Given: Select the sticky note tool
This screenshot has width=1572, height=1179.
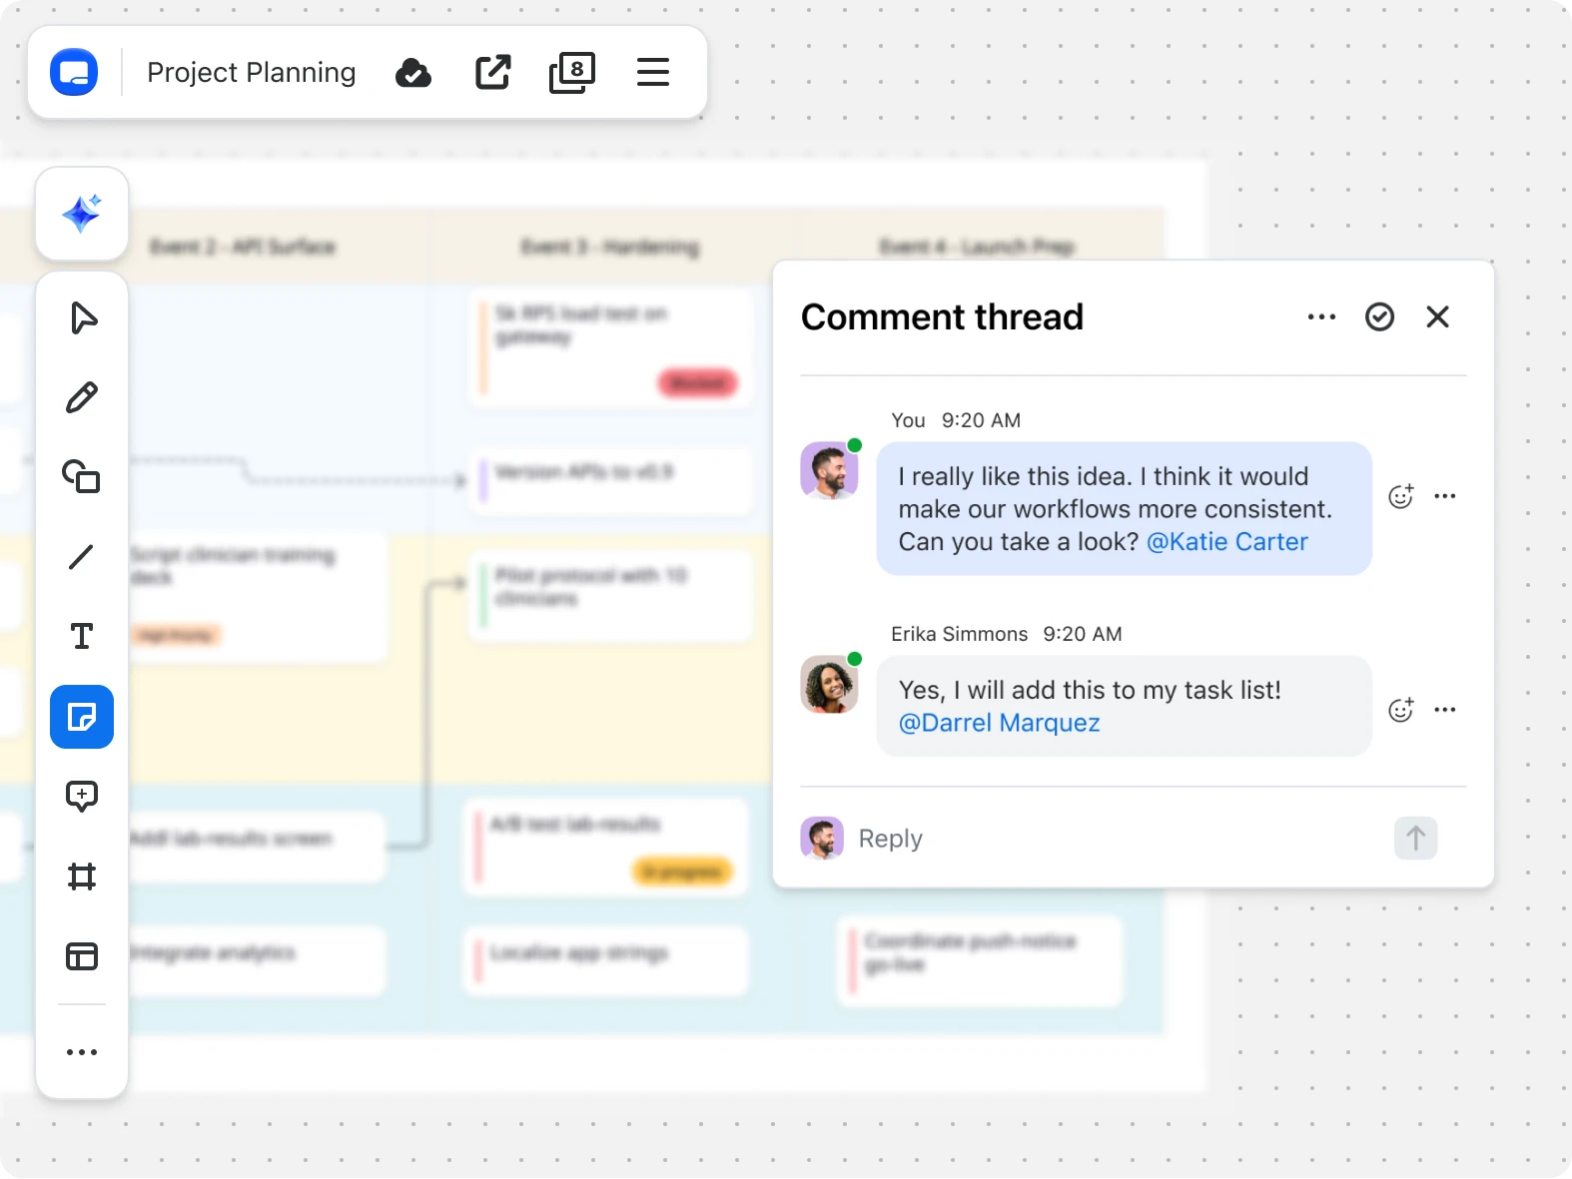Looking at the screenshot, I should pos(82,717).
